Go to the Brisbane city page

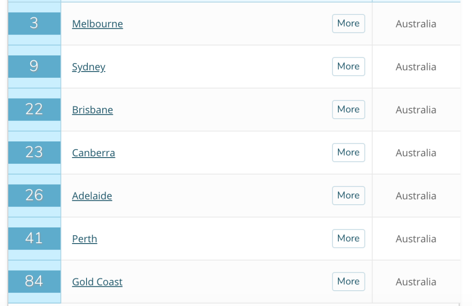(x=93, y=110)
